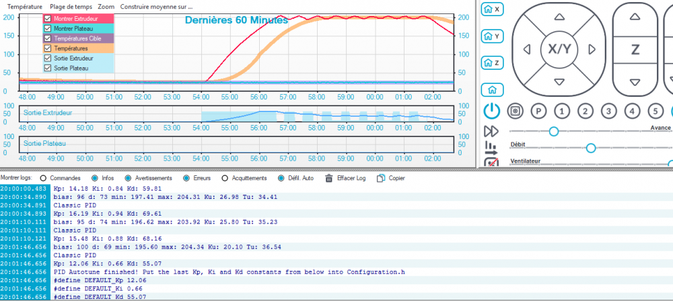Viewport: 673px width, 301px height.
Task: Disable Erreurs log filter
Action: (186, 178)
